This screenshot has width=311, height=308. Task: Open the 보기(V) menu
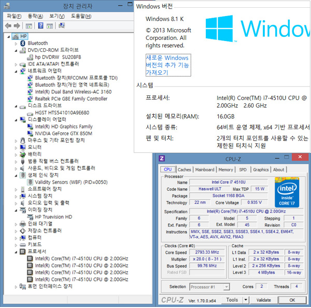click(57, 16)
